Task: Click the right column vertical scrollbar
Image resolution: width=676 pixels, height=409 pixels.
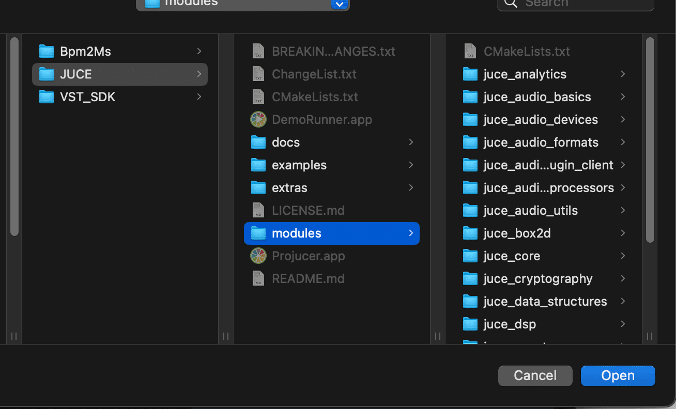Action: coord(650,139)
